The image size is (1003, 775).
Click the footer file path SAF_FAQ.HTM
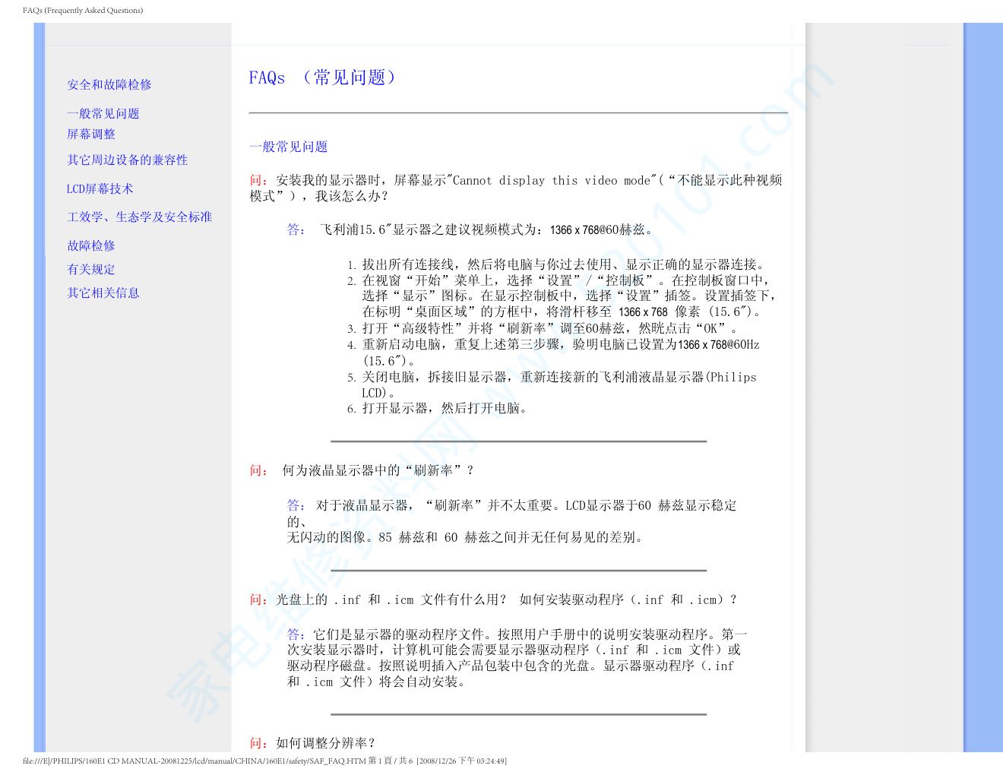264,761
